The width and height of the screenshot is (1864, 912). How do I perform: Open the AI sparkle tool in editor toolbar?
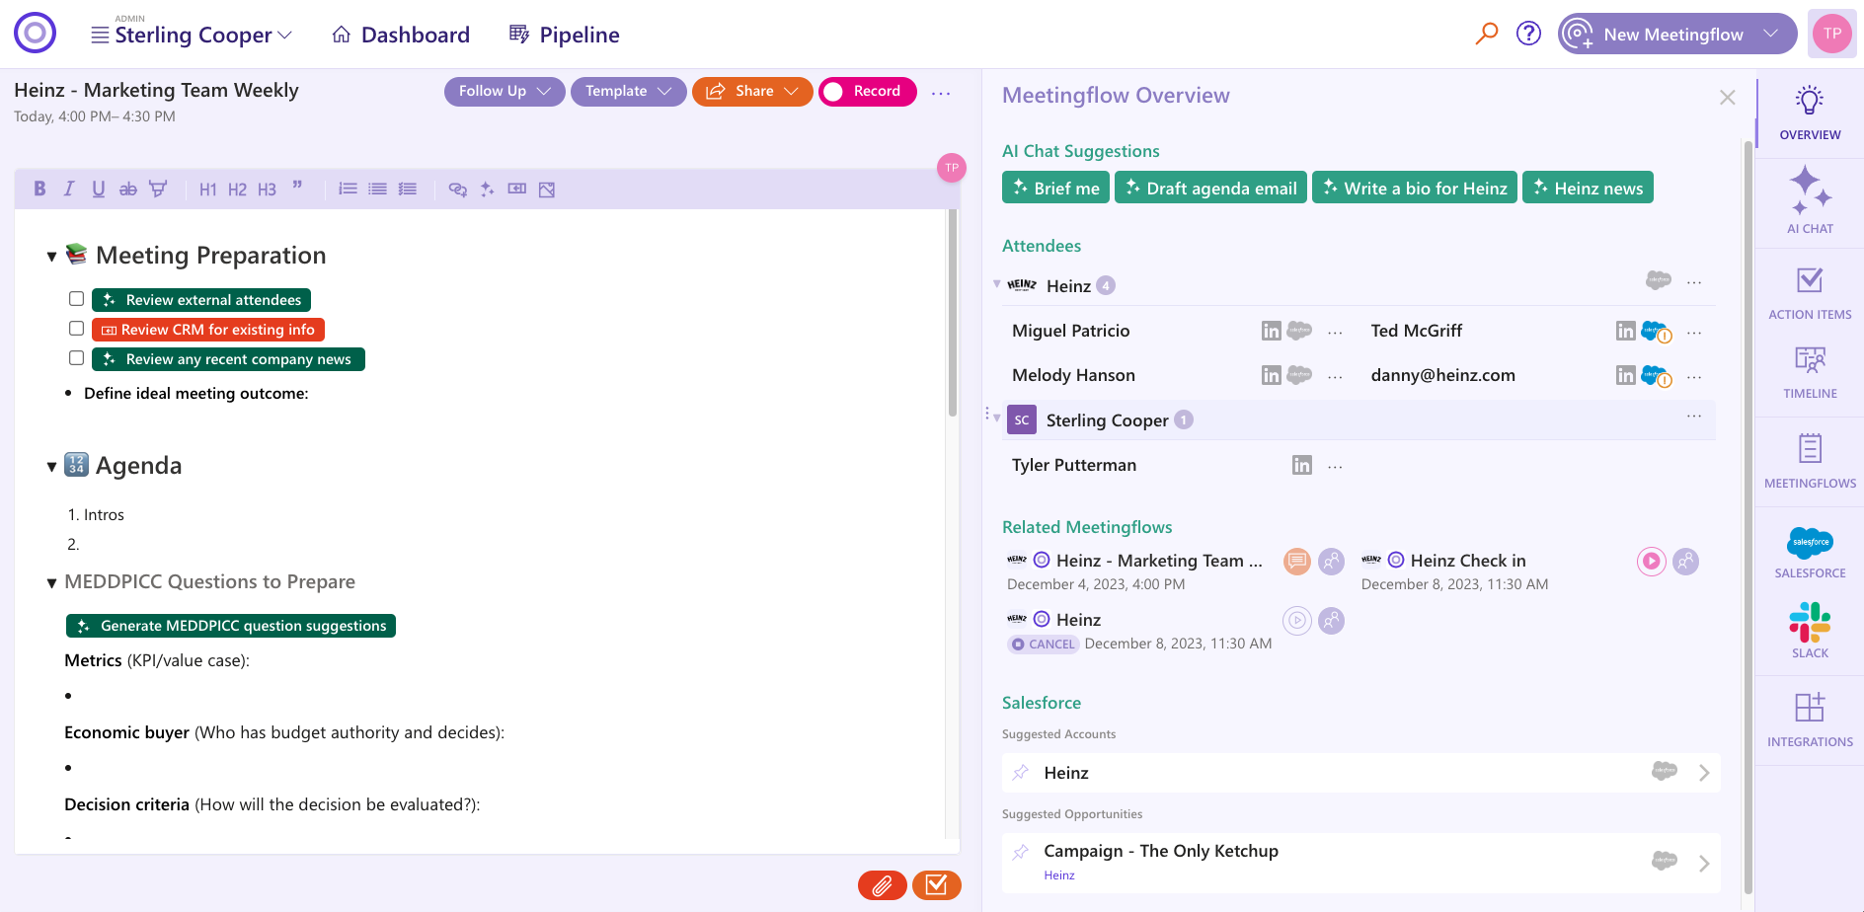tap(487, 190)
